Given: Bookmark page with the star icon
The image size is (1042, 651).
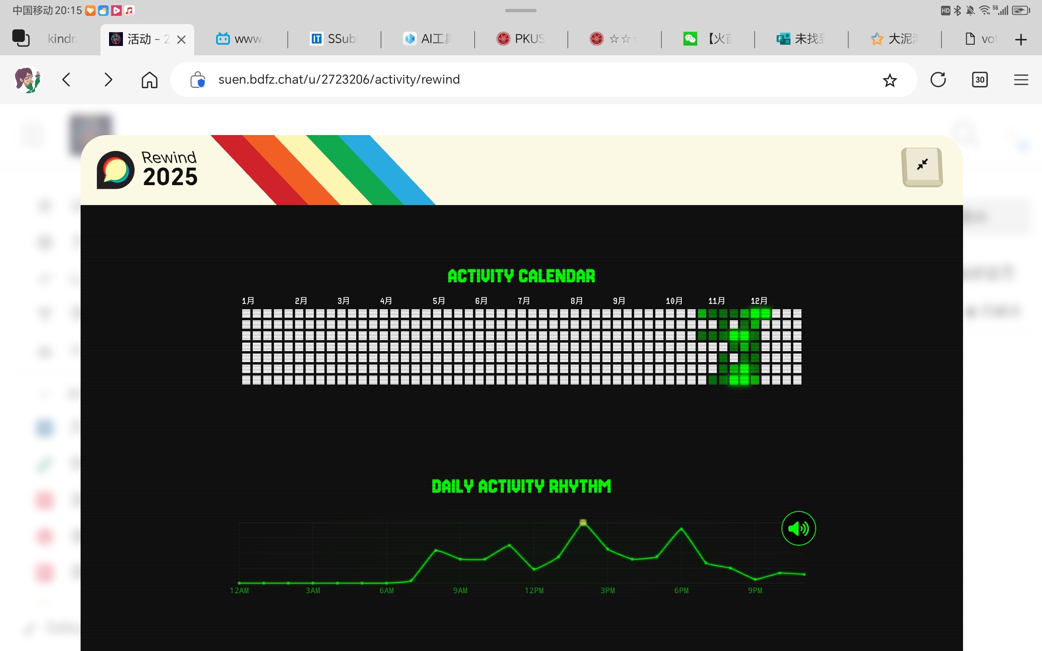Looking at the screenshot, I should 890,80.
